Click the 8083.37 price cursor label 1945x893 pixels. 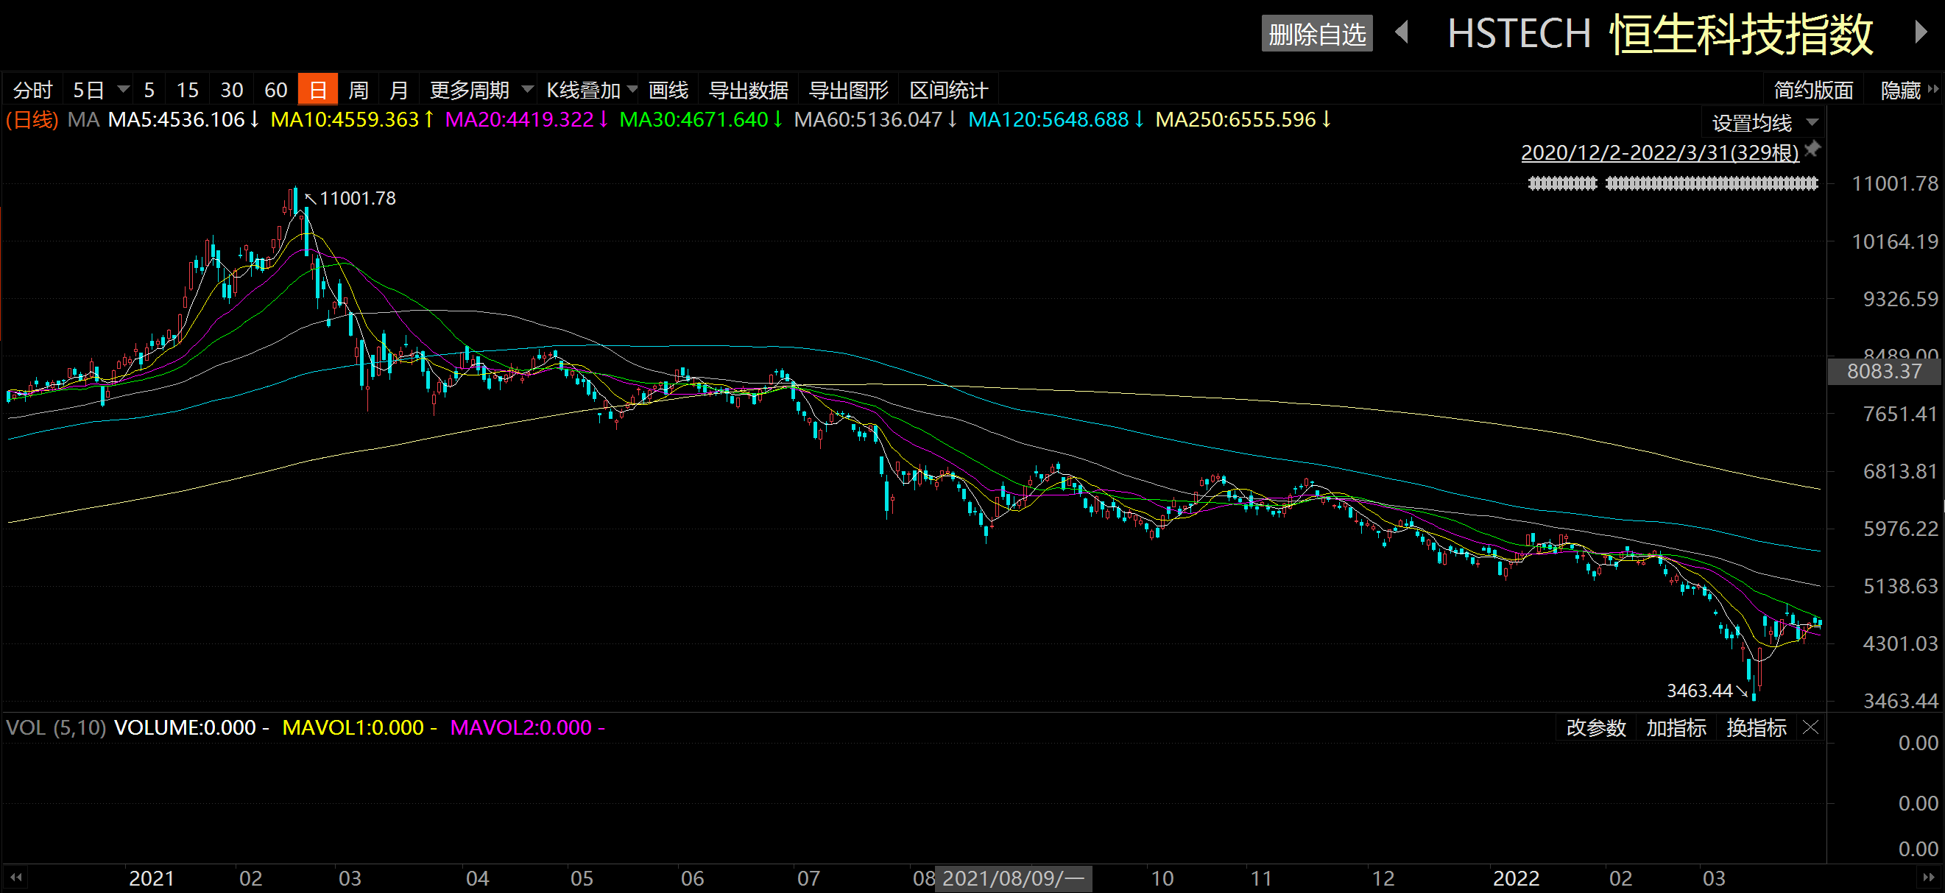tap(1883, 371)
